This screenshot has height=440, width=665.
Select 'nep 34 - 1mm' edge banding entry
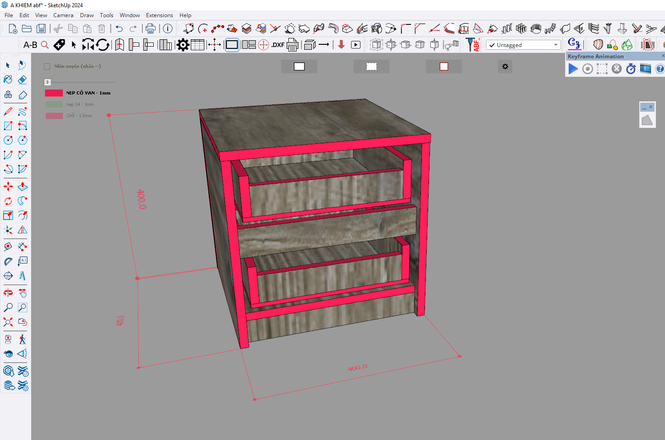pos(80,104)
